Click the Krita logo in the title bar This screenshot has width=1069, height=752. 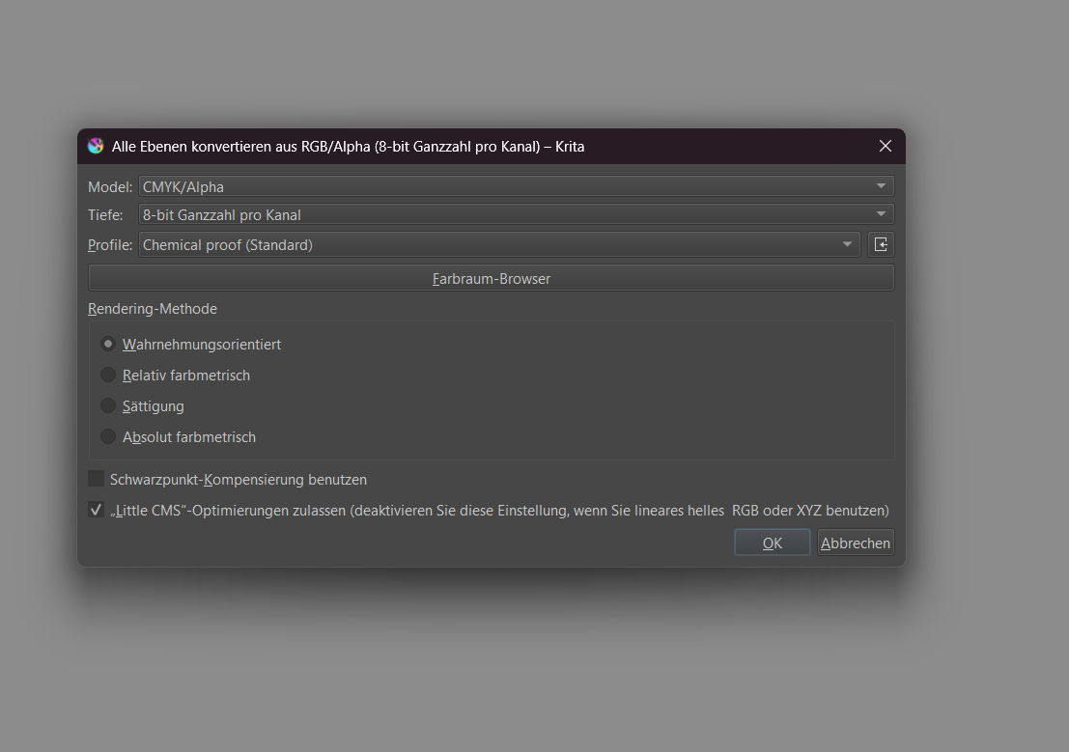click(x=96, y=147)
